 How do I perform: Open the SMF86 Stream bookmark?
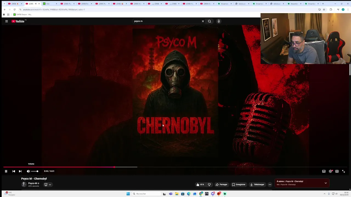click(22, 15)
